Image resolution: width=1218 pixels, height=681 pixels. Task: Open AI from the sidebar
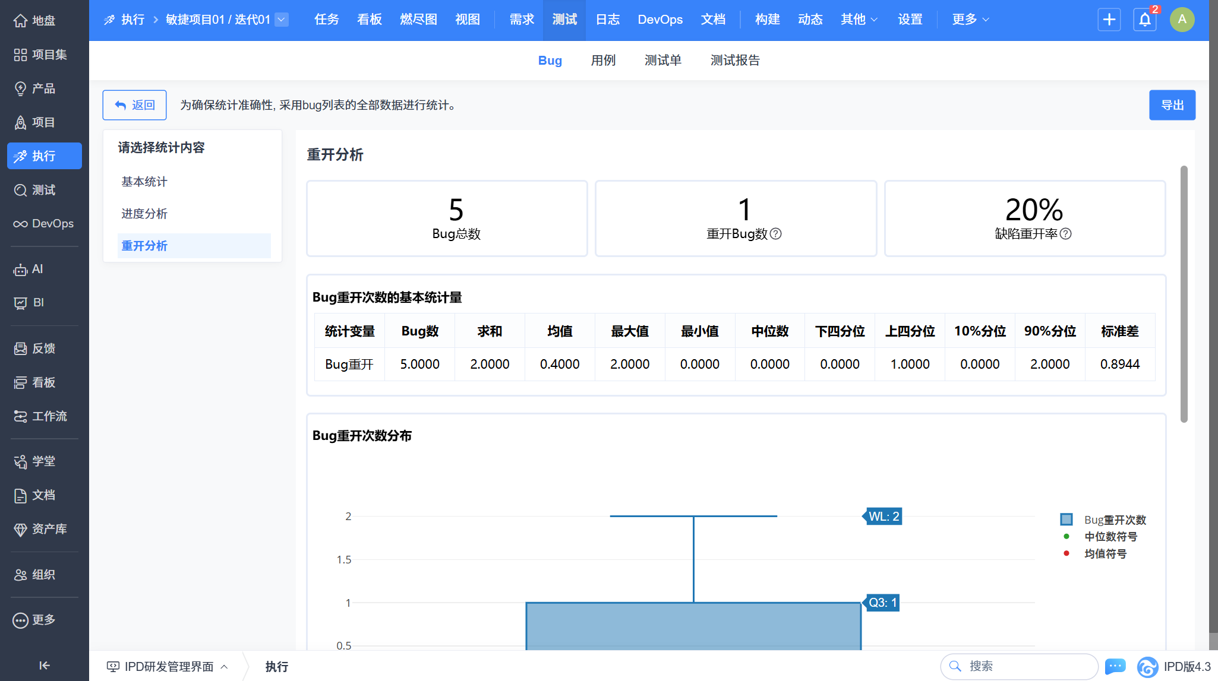point(37,269)
